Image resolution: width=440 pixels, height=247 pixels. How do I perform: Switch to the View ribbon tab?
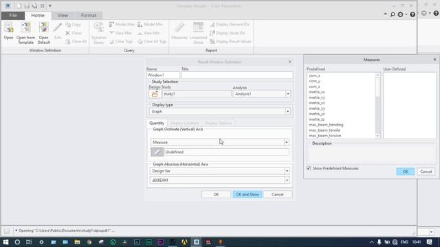(63, 15)
